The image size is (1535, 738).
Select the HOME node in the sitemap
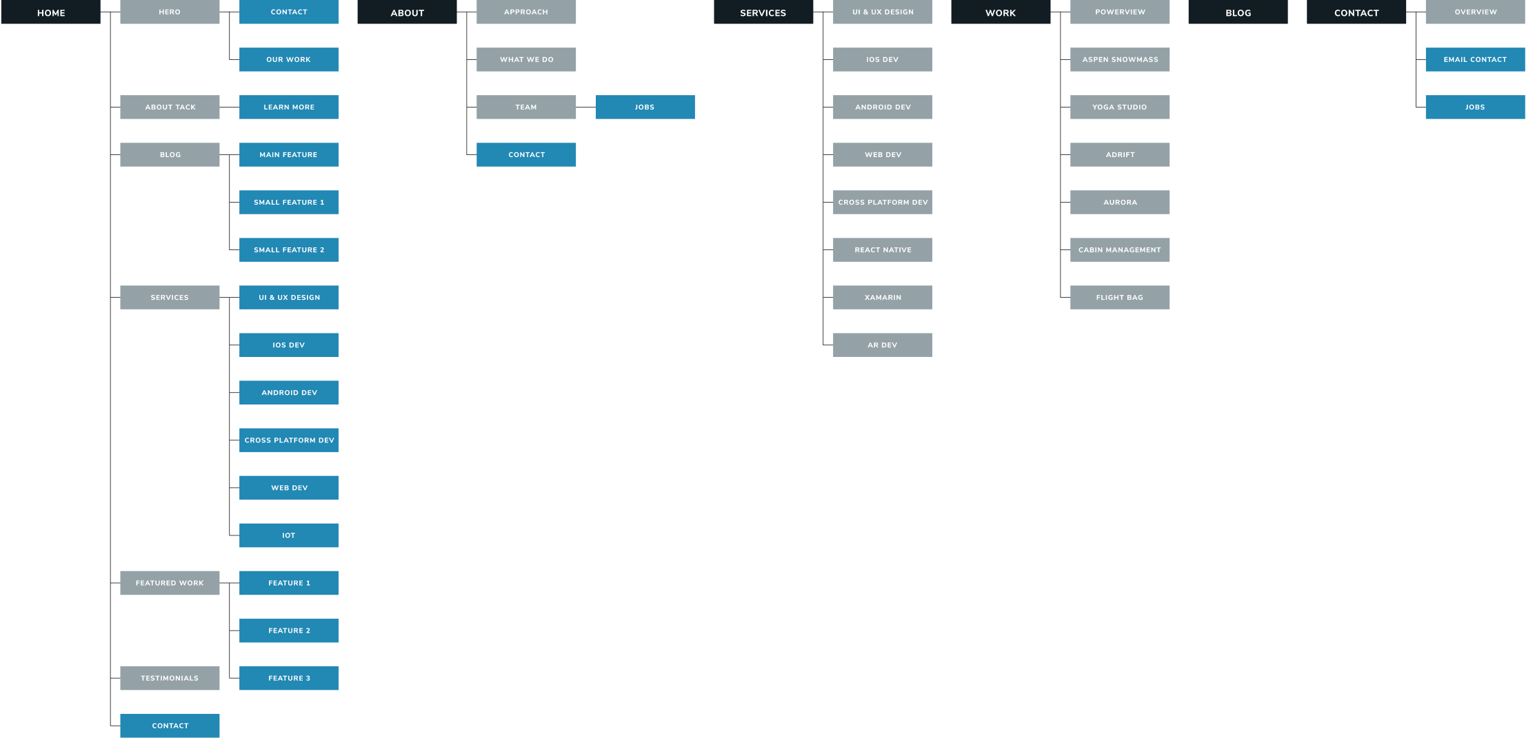coord(51,12)
